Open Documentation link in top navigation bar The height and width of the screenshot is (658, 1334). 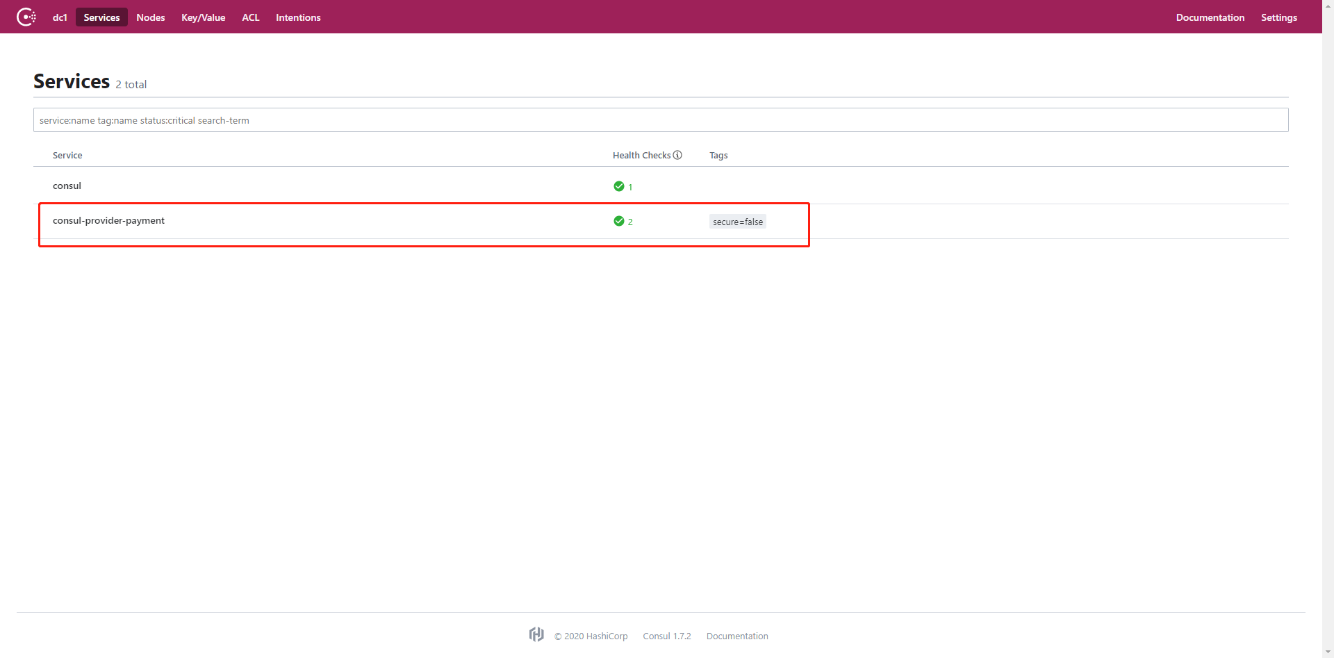coord(1210,17)
